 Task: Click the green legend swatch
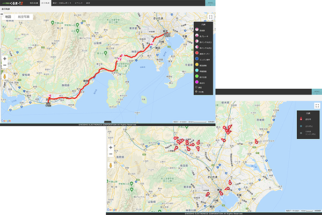[x=197, y=76]
